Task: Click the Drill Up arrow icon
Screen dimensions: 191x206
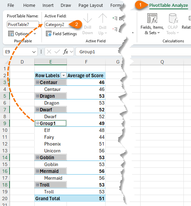Action: click(103, 18)
